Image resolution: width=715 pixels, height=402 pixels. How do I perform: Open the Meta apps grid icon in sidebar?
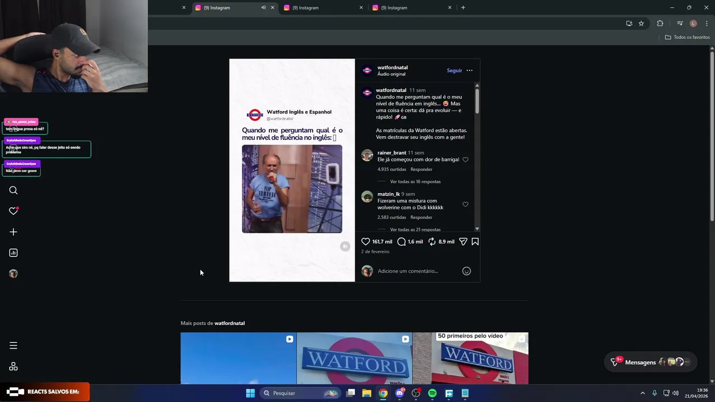[13, 367]
